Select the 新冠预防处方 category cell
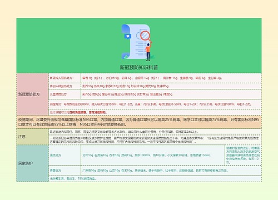Image resolution: width=278 pixels, height=200 pixels. [x=32, y=94]
